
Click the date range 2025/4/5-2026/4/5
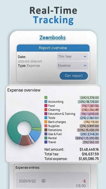[30, 61]
